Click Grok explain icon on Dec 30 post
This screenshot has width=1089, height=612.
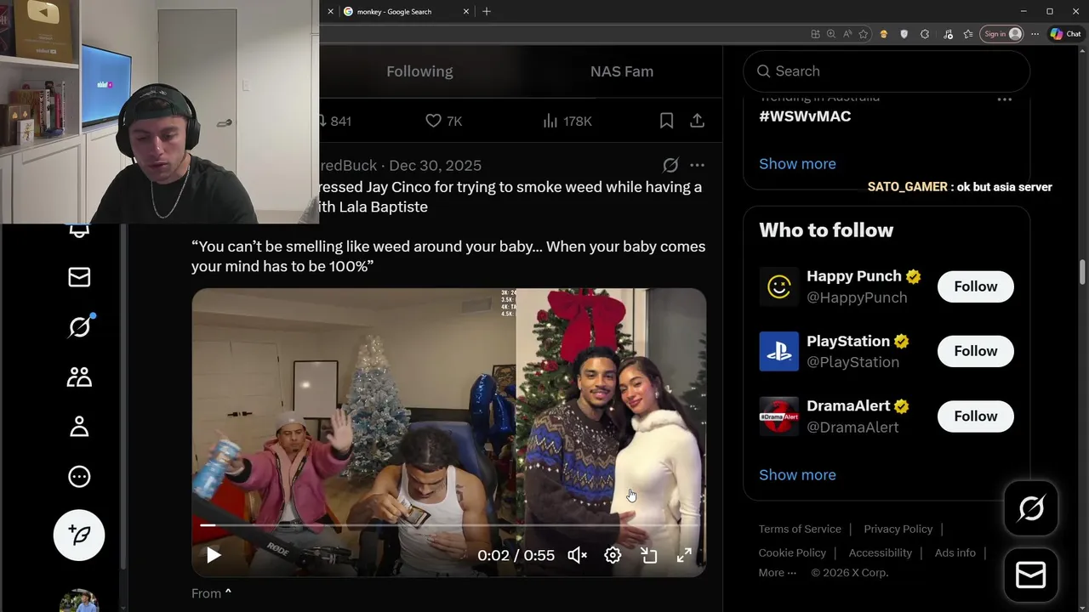(x=670, y=165)
